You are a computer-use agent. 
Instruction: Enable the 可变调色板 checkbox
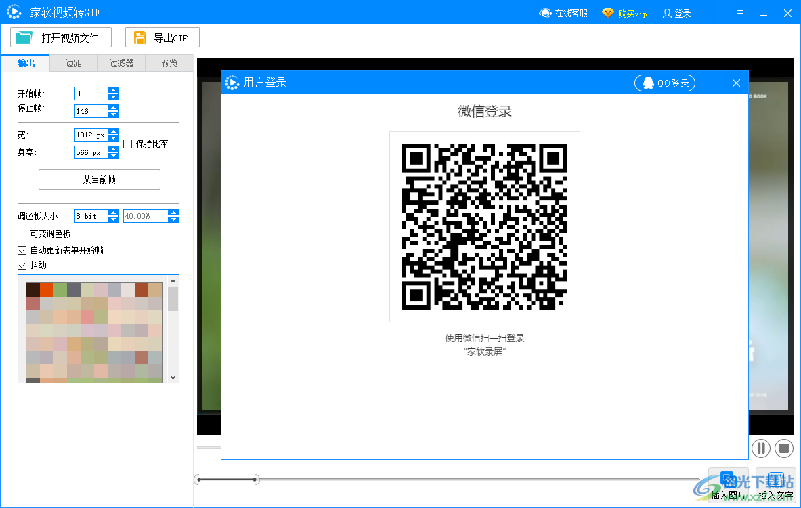click(x=22, y=234)
